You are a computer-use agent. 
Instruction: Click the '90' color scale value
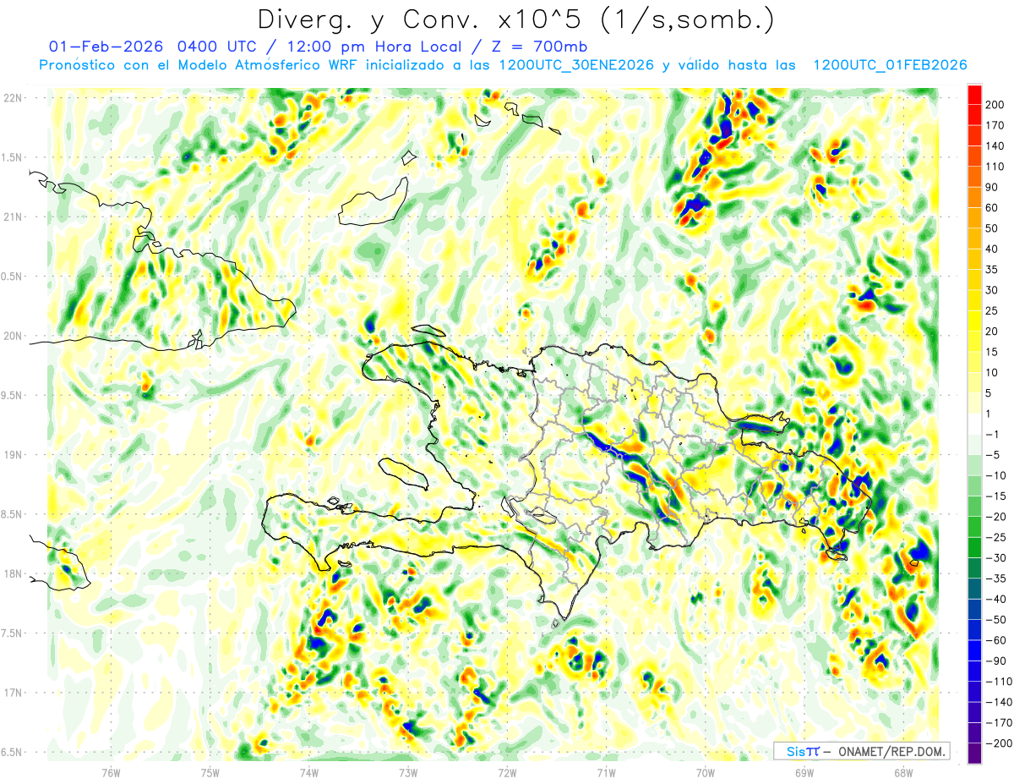coord(992,187)
